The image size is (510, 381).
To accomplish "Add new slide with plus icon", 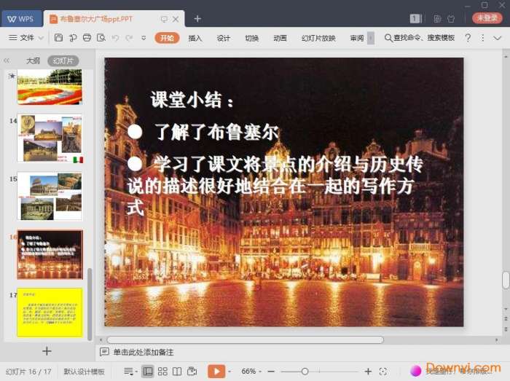I will coord(47,351).
